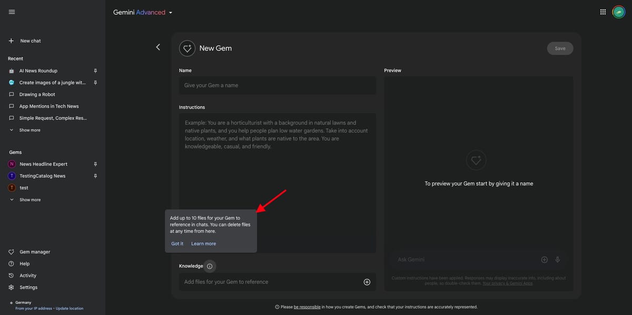Click the plus icon to add Gem files
632x315 pixels.
(367, 282)
